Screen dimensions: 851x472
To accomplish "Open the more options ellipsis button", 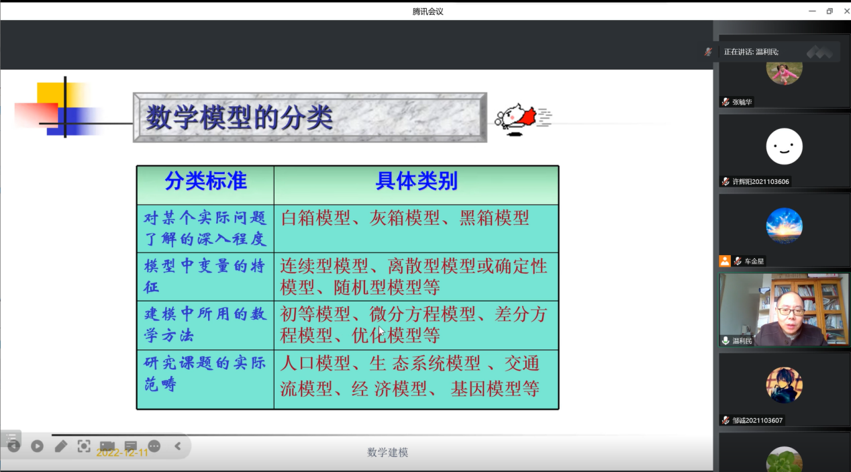I will coord(154,446).
